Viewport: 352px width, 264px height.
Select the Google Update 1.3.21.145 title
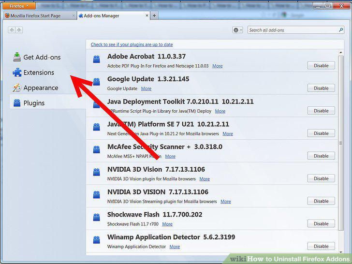click(148, 79)
